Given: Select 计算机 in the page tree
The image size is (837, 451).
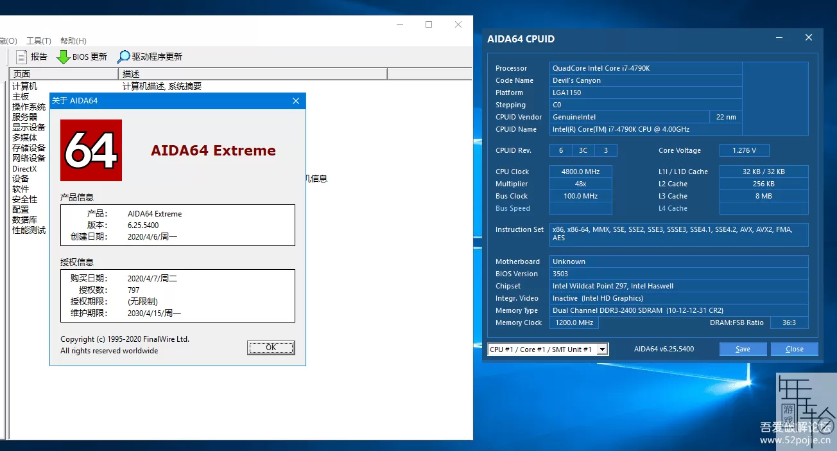Looking at the screenshot, I should 24,86.
